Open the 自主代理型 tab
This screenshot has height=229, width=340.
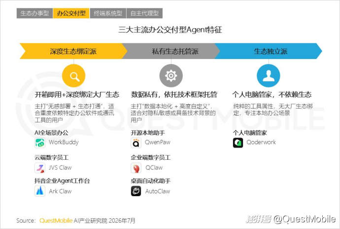[x=144, y=13]
